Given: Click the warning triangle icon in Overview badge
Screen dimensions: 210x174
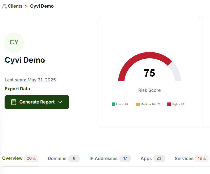Looking at the screenshot, I should [x=34, y=159].
